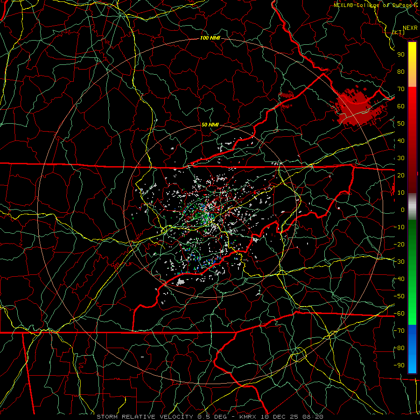The image size is (420, 420).
Task: Click the "0" value on velocity scale
Action: point(403,210)
